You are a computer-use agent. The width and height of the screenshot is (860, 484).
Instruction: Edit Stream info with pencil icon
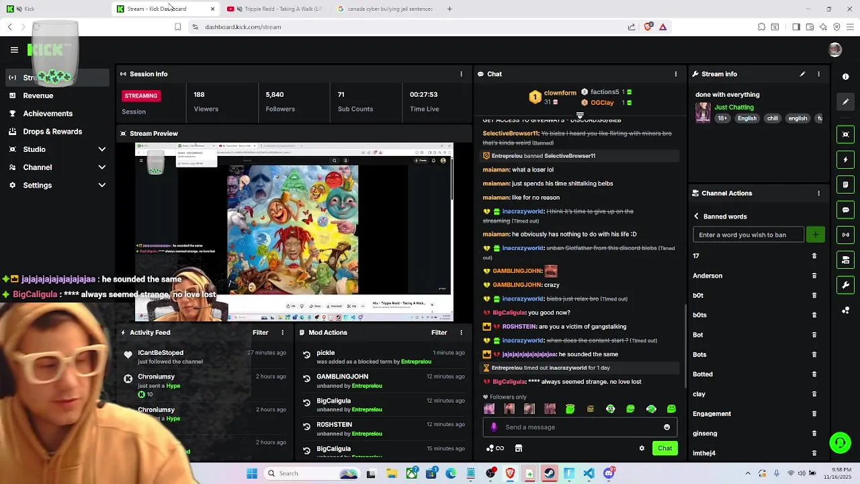(802, 74)
